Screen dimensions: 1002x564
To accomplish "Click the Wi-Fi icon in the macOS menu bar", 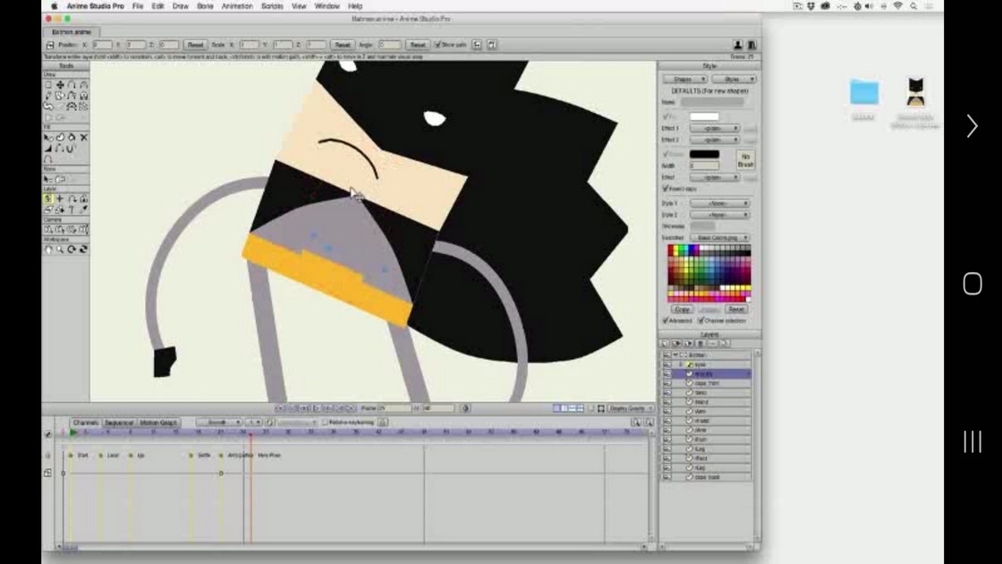I will 898,5.
